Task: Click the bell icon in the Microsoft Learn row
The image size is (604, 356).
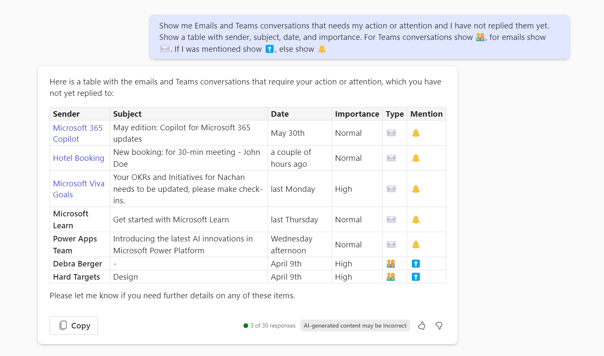Action: click(x=416, y=220)
